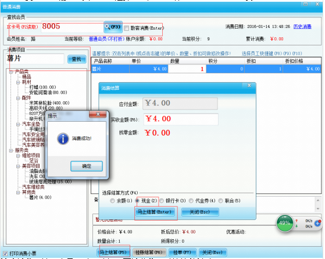
Task: Select 打蜡(100.00) in the product tree
Action: point(42,87)
